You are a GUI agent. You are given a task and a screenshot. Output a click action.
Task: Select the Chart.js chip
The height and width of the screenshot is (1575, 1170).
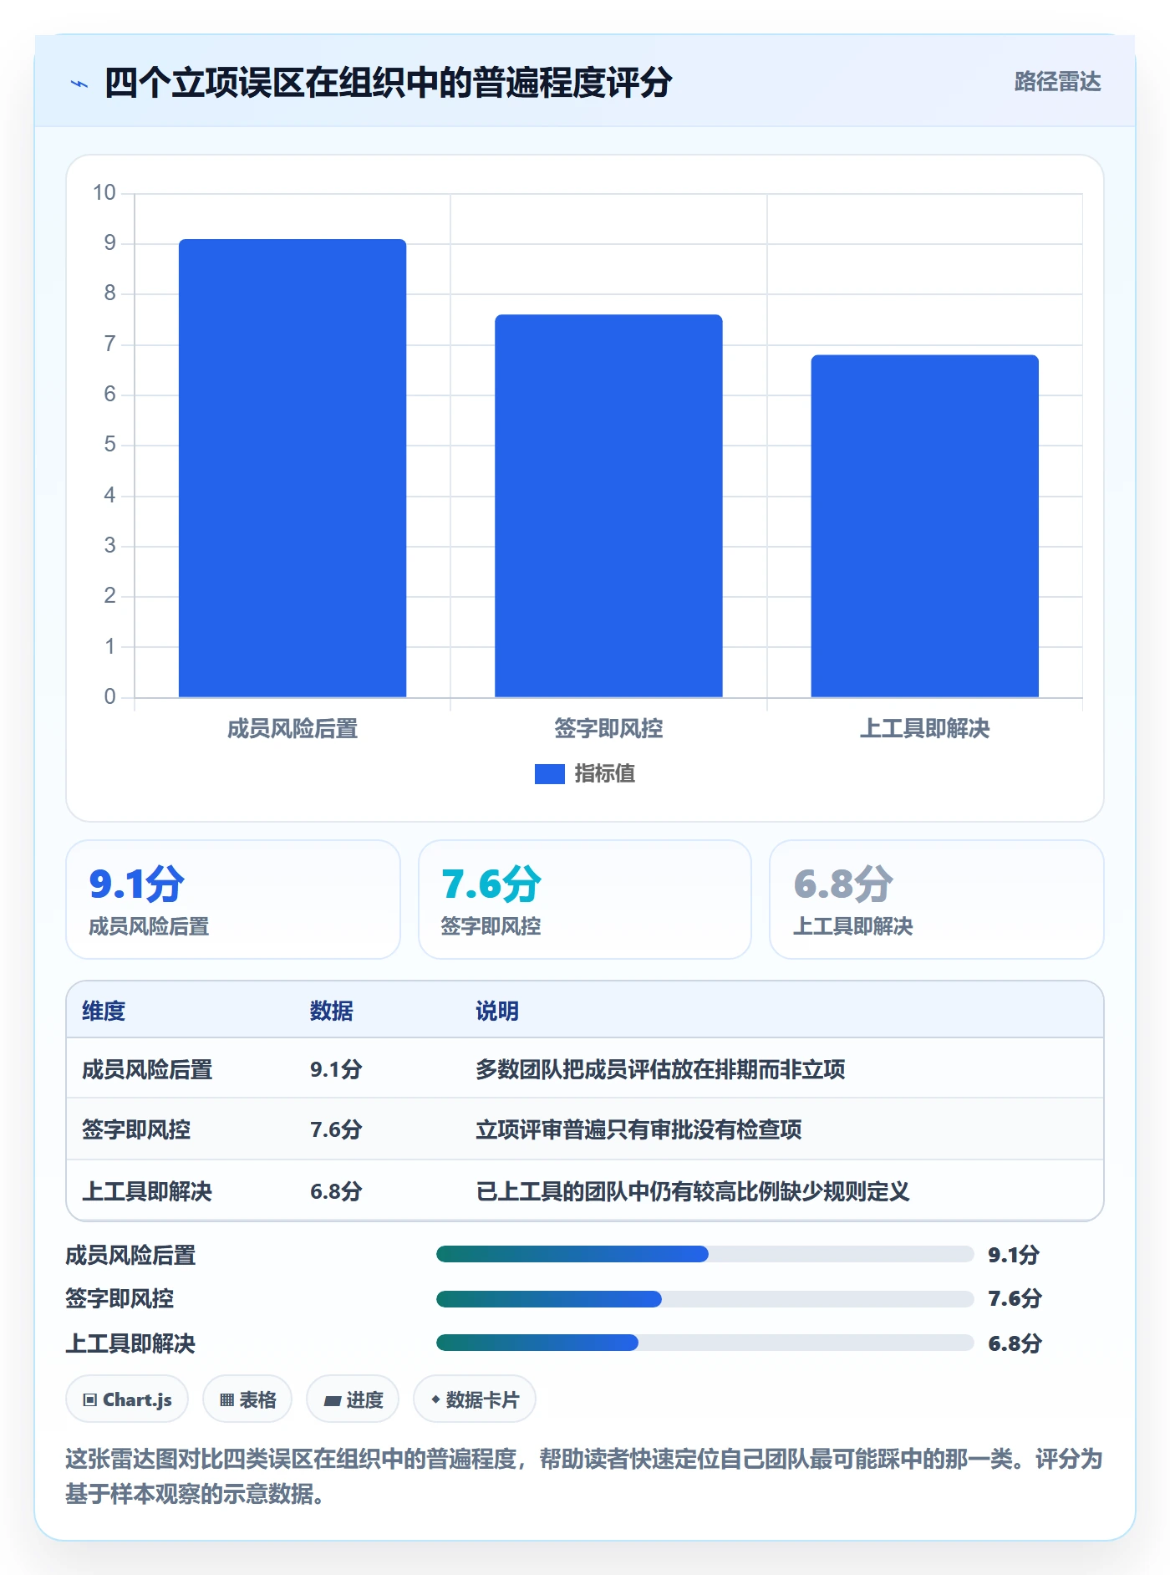coord(127,1399)
